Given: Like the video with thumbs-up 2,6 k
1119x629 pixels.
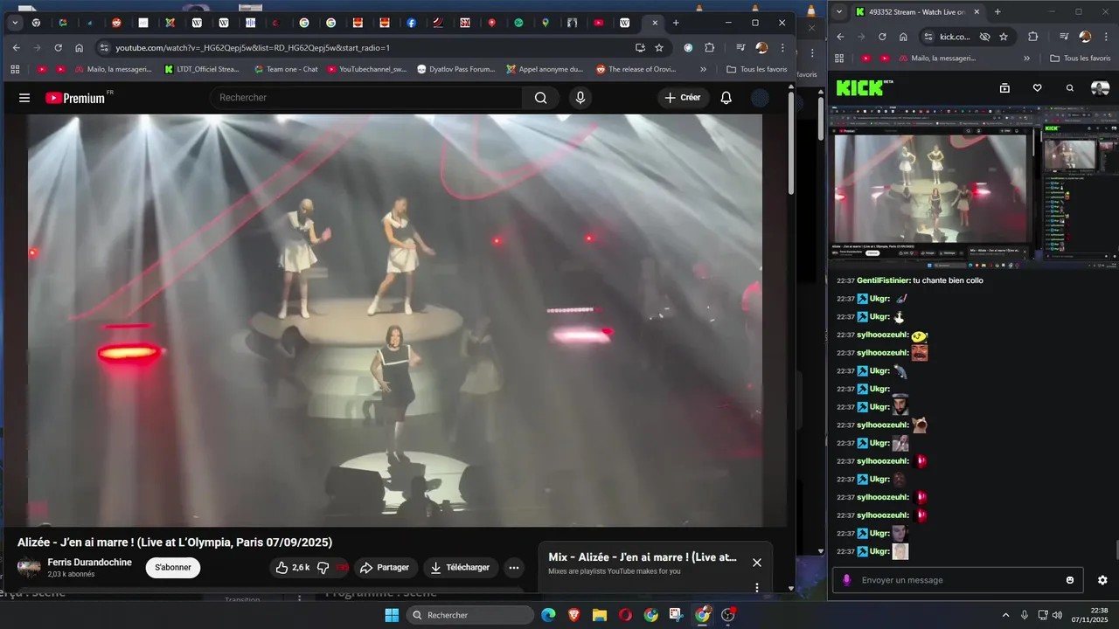Looking at the screenshot, I should [x=292, y=568].
